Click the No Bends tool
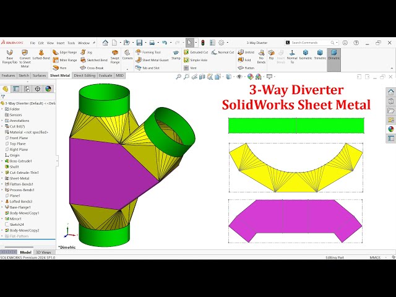Screen dimensions: 396x297 [261, 56]
